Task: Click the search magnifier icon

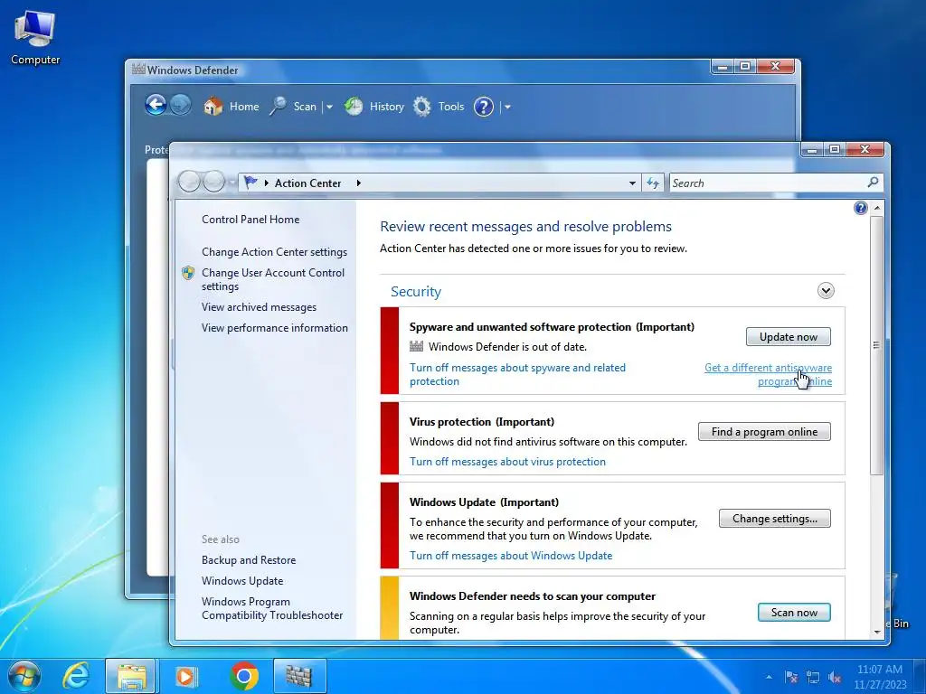Action: coord(873,183)
